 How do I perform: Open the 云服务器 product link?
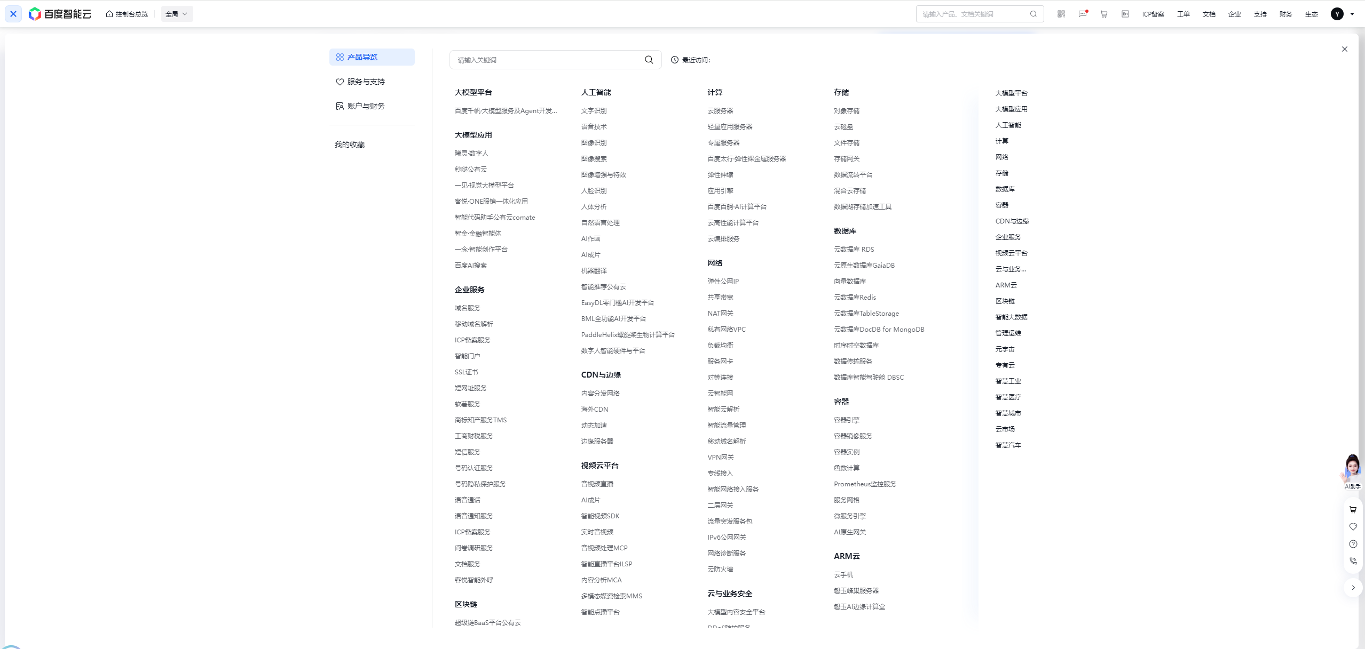720,110
